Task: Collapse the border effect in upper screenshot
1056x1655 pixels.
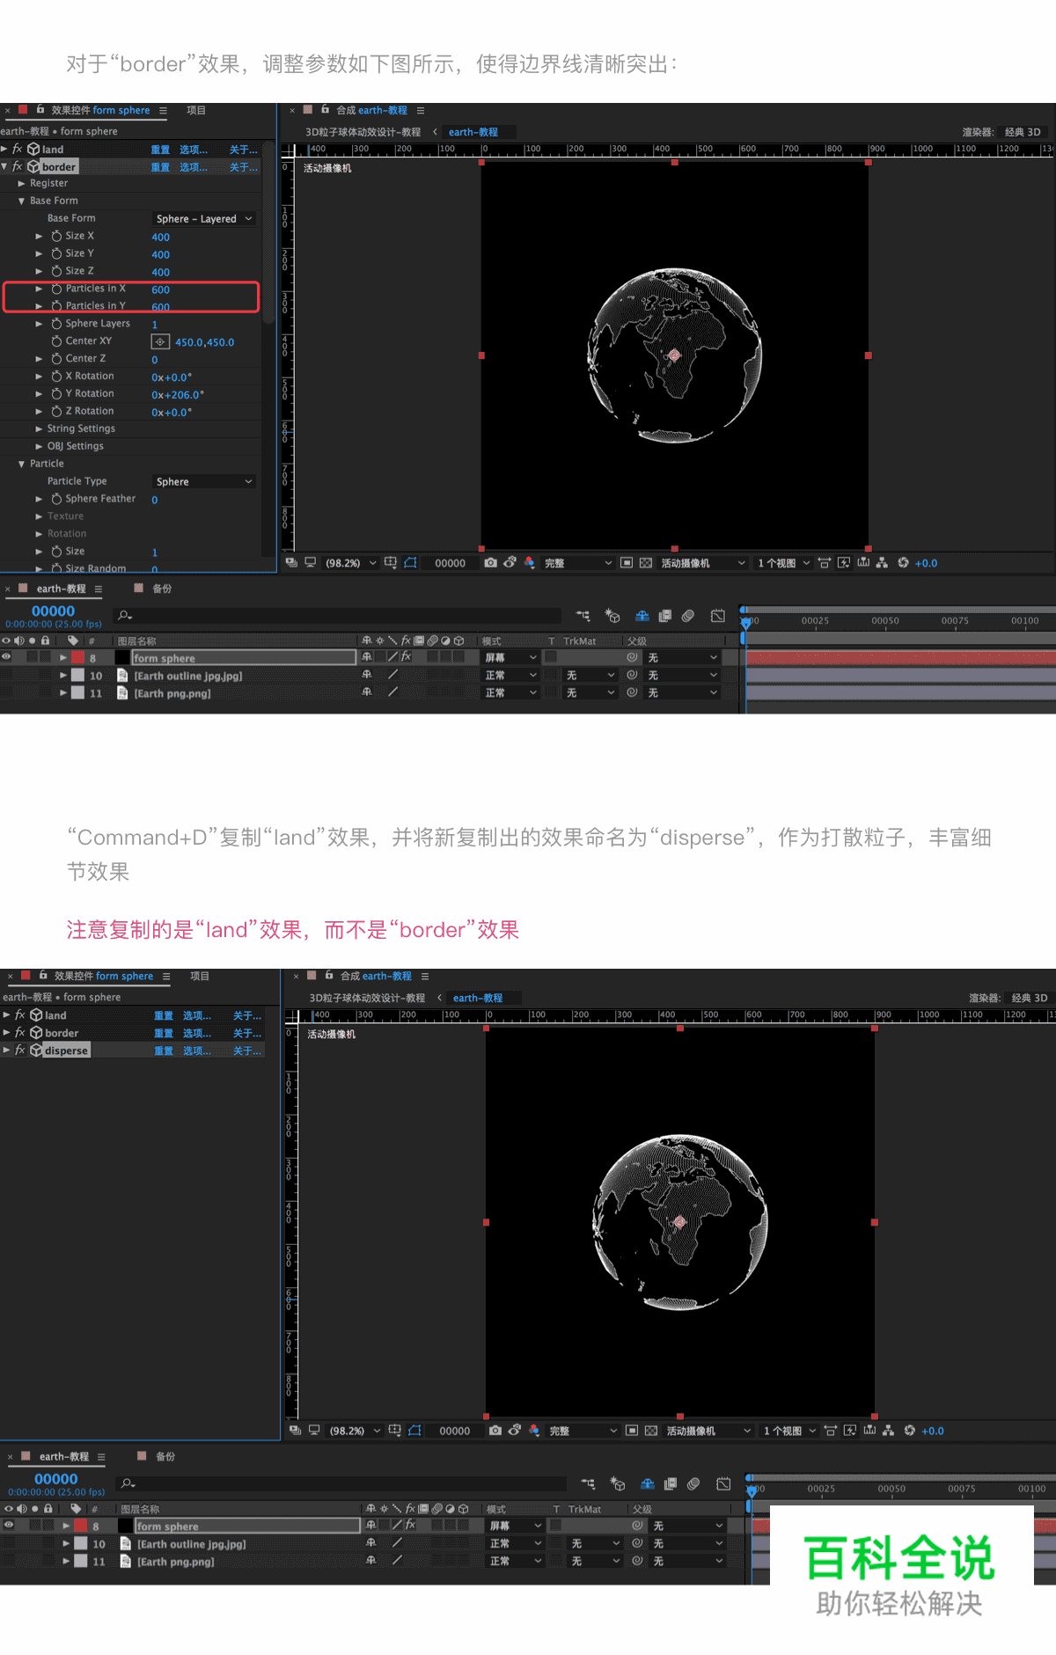Action: (x=4, y=166)
